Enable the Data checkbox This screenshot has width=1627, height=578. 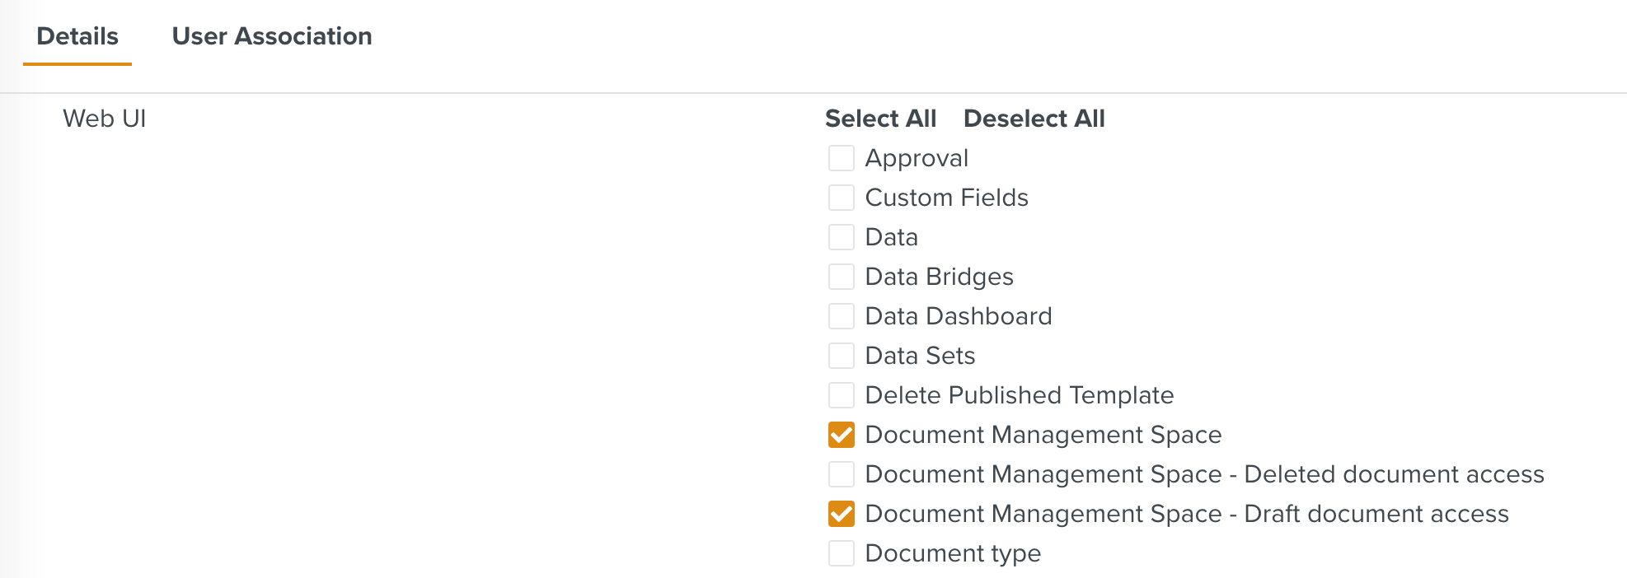click(x=842, y=236)
